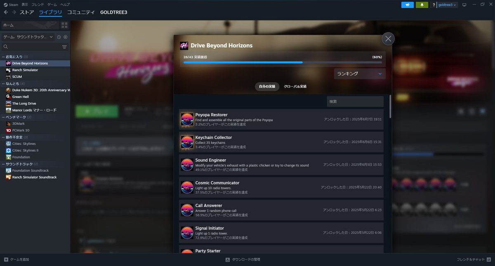Open the フレンド menu
The width and height of the screenshot is (495, 266).
38,5
